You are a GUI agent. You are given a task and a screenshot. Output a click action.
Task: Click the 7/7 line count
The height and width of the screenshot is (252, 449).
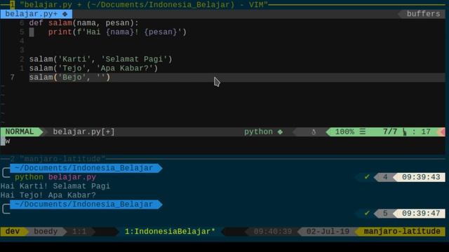tap(390, 132)
